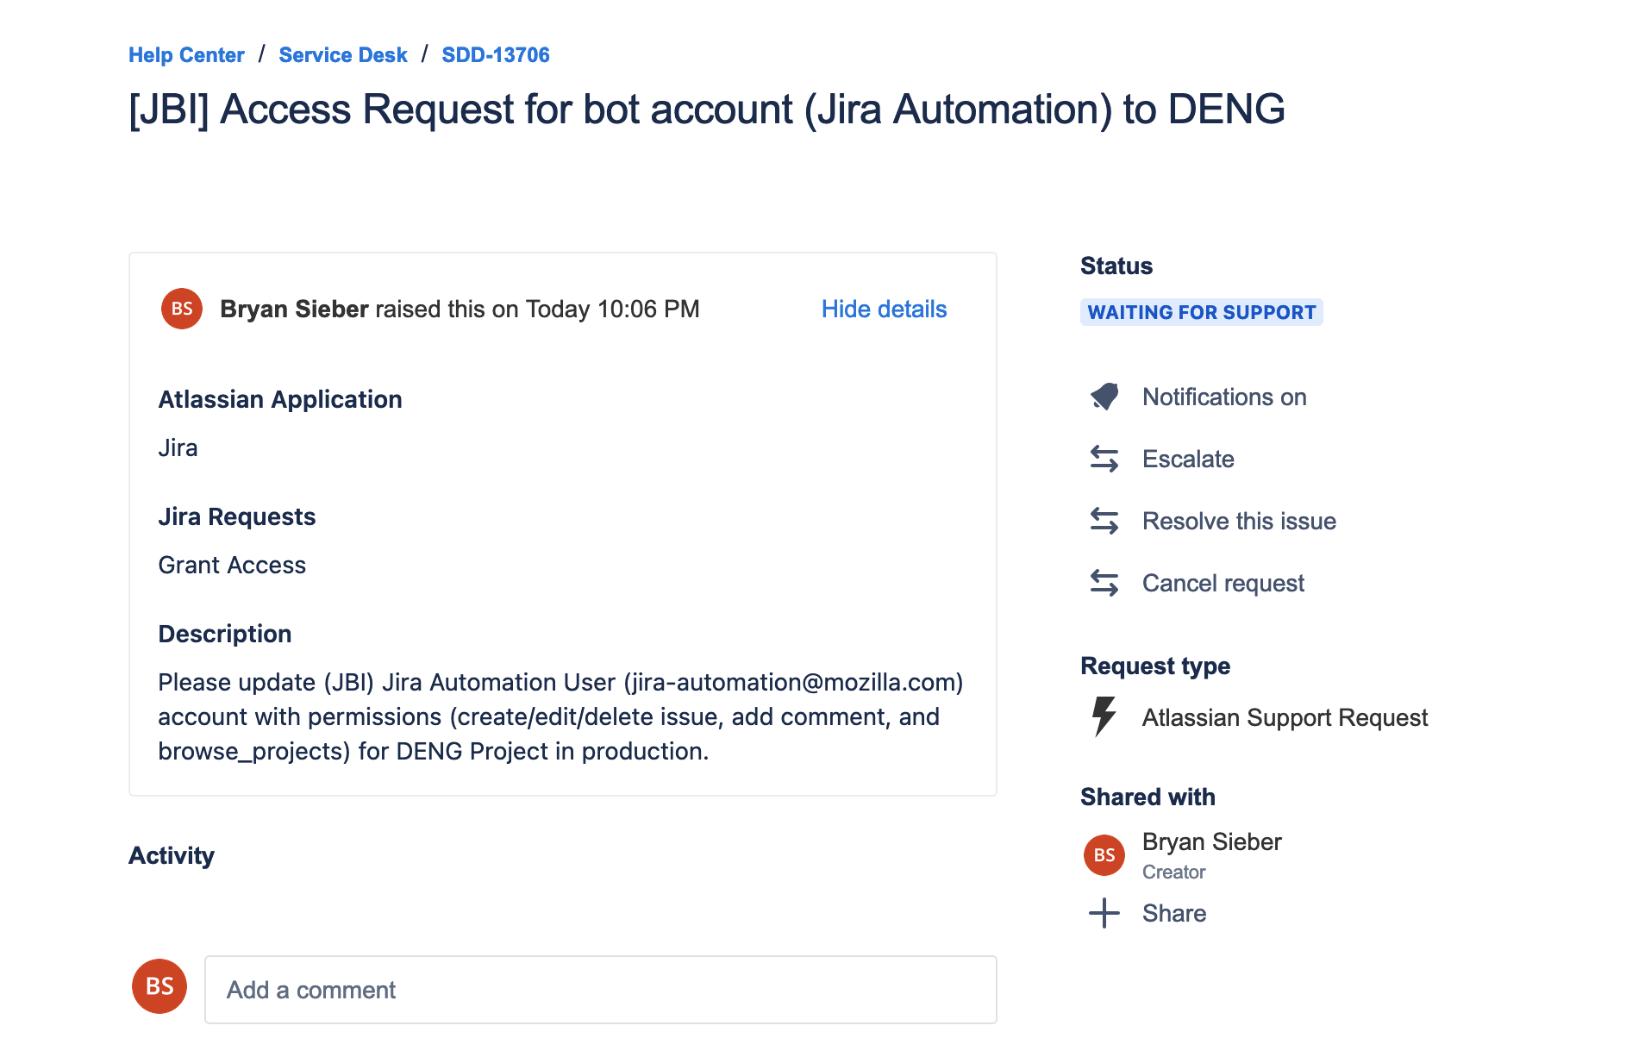Click the Escalate arrows icon
Screen dimensions: 1626x1038
pyautogui.click(x=1104, y=459)
